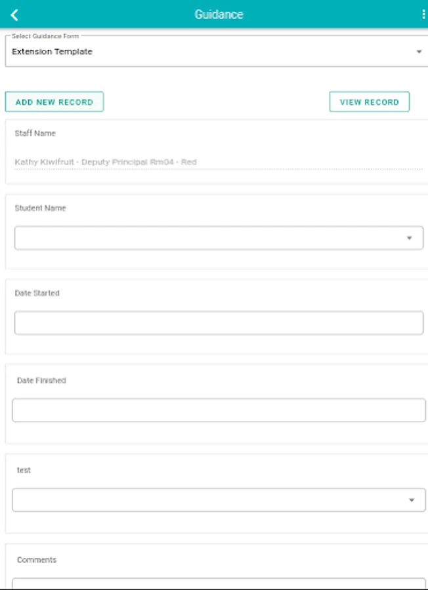
Task: Open the three-dot overflow menu
Action: (424, 14)
